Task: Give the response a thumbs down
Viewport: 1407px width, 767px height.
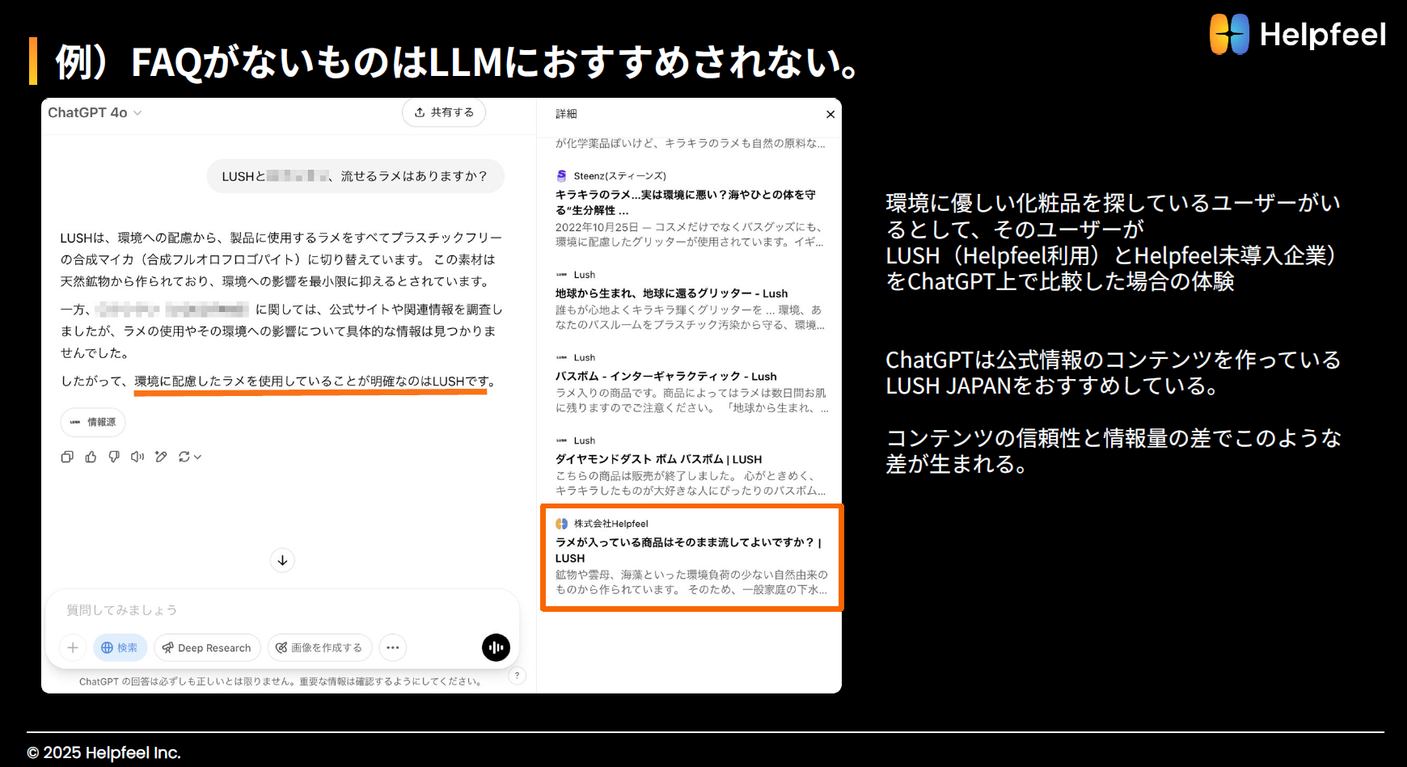Action: point(114,457)
